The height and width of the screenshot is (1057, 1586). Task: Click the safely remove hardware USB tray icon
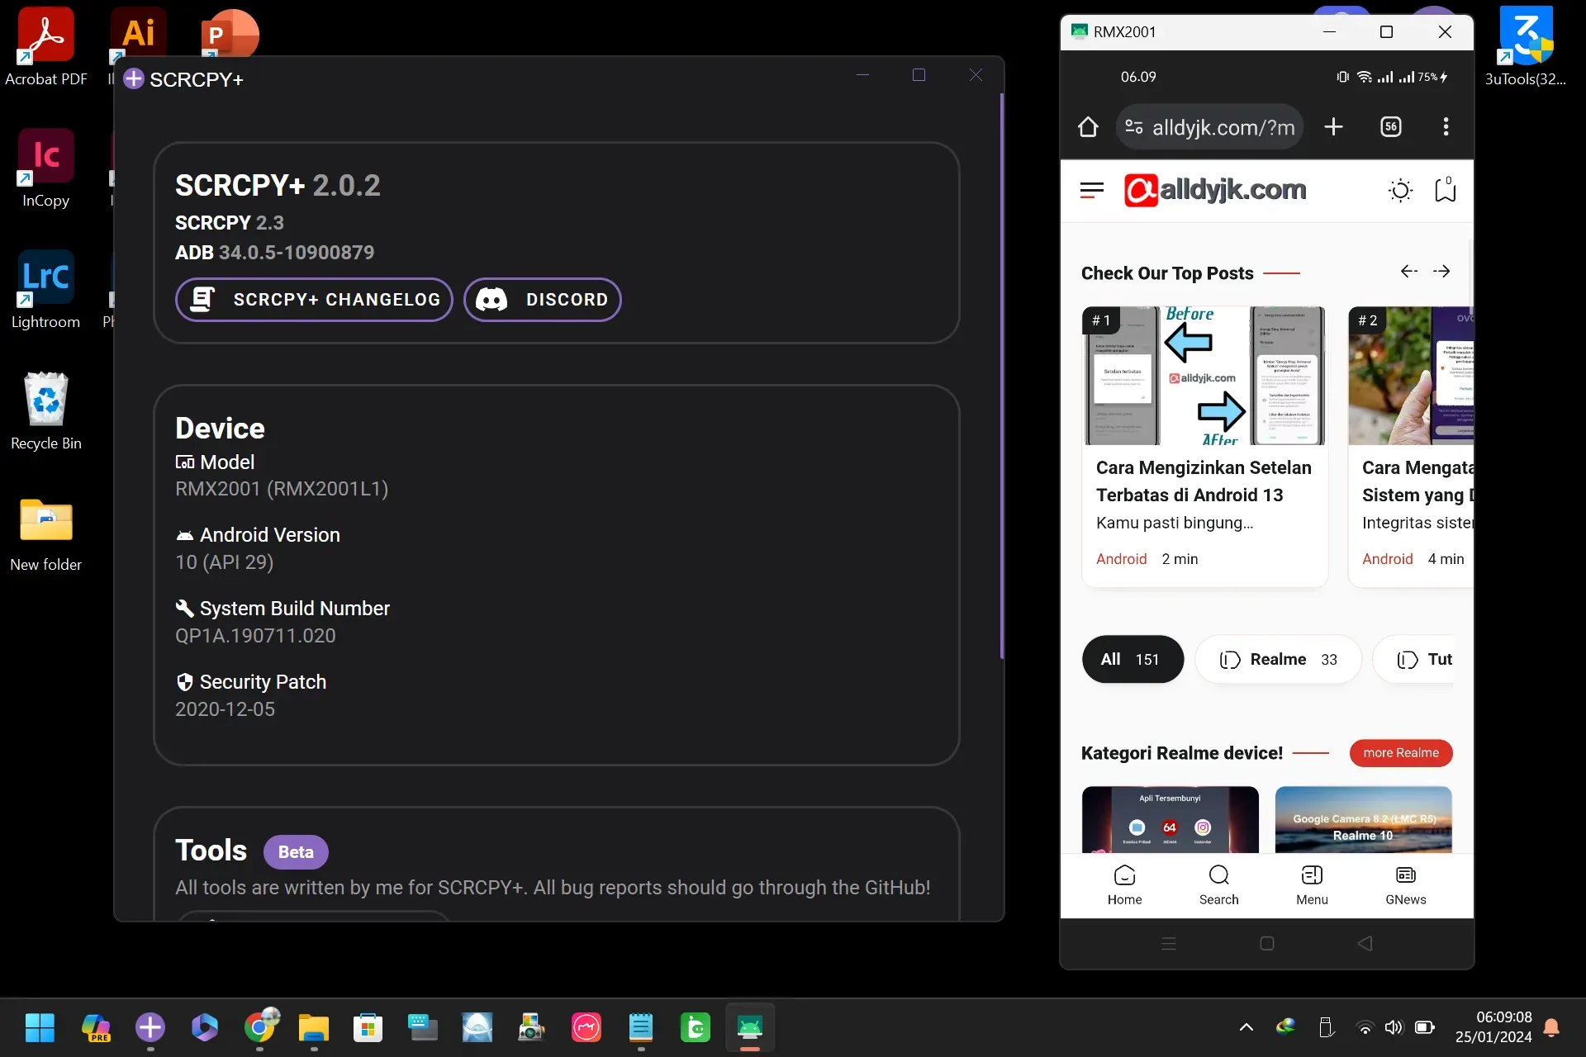[1327, 1027]
